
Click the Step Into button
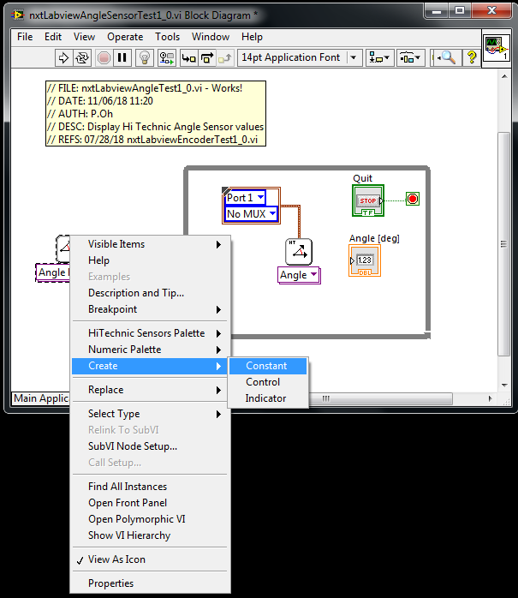pyautogui.click(x=188, y=58)
